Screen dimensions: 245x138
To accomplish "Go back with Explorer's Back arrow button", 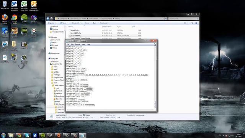I will [x=48, y=19].
